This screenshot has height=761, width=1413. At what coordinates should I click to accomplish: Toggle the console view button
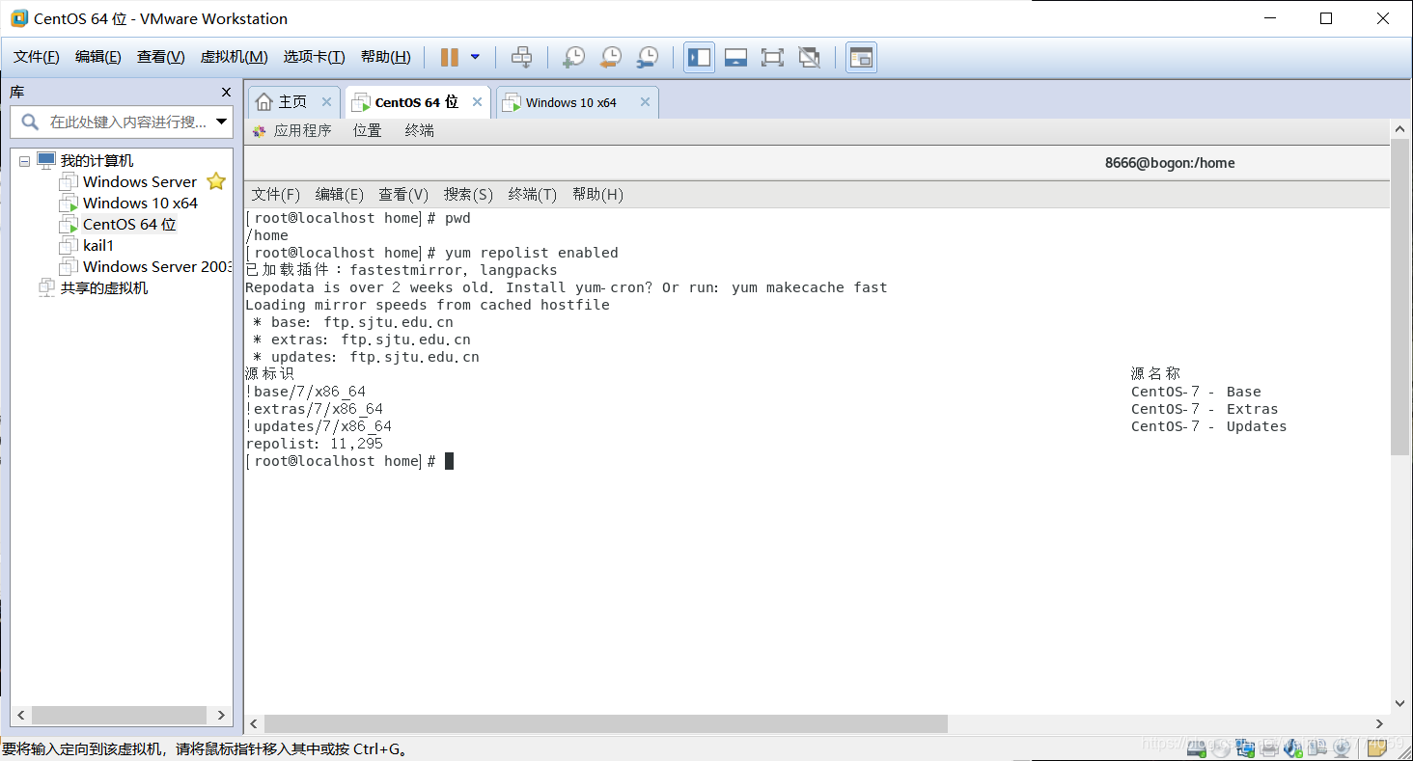[861, 58]
